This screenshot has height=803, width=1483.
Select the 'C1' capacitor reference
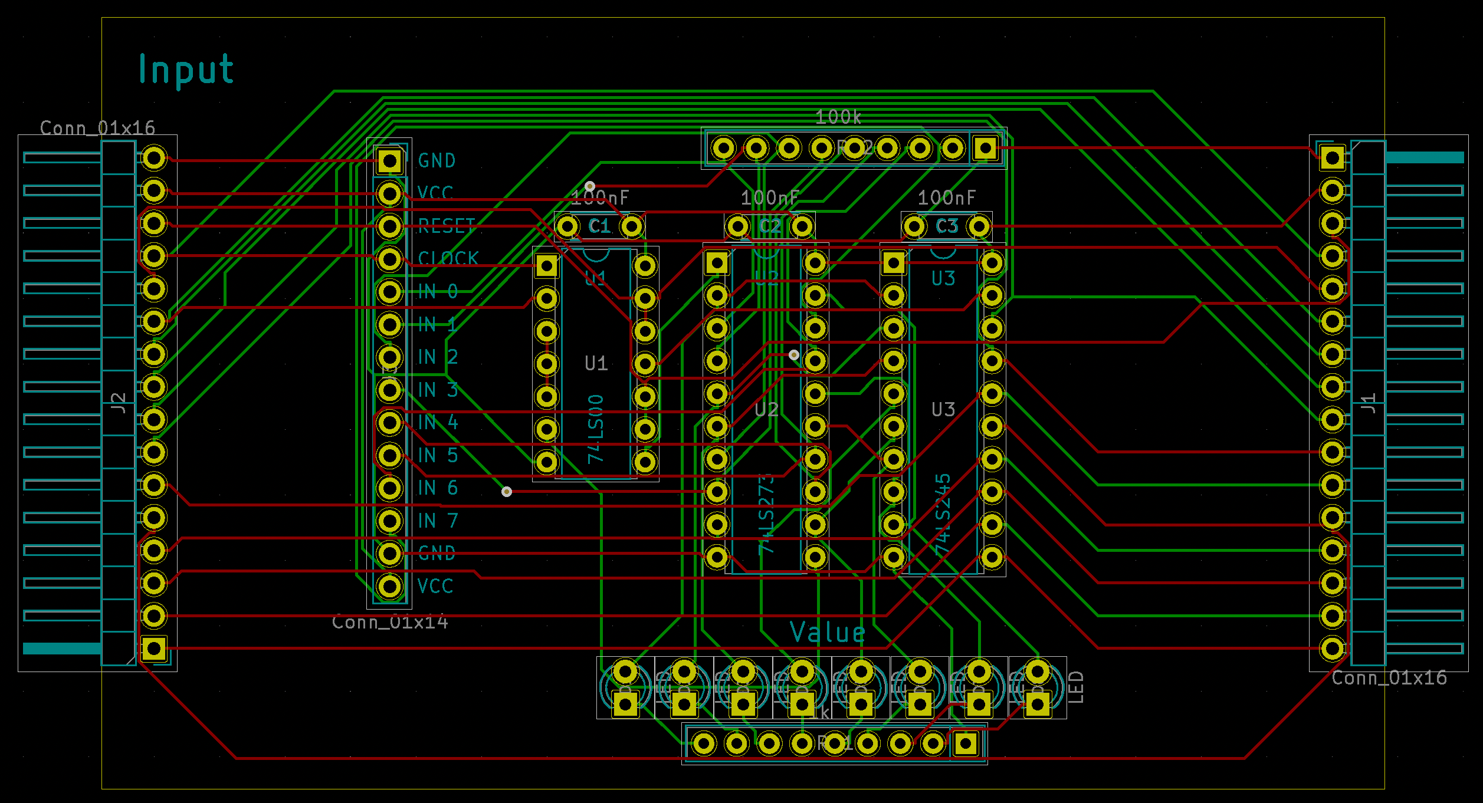tap(599, 226)
